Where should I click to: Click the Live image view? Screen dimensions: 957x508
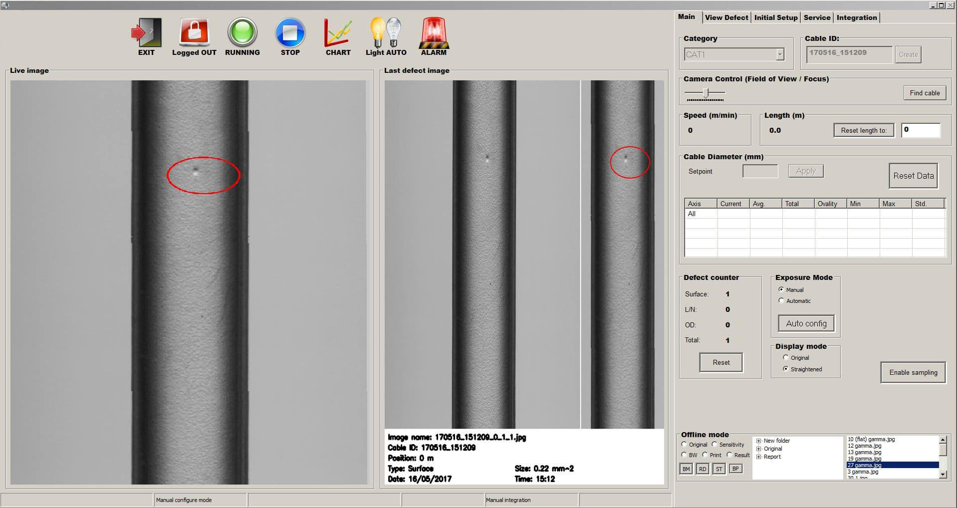point(189,282)
